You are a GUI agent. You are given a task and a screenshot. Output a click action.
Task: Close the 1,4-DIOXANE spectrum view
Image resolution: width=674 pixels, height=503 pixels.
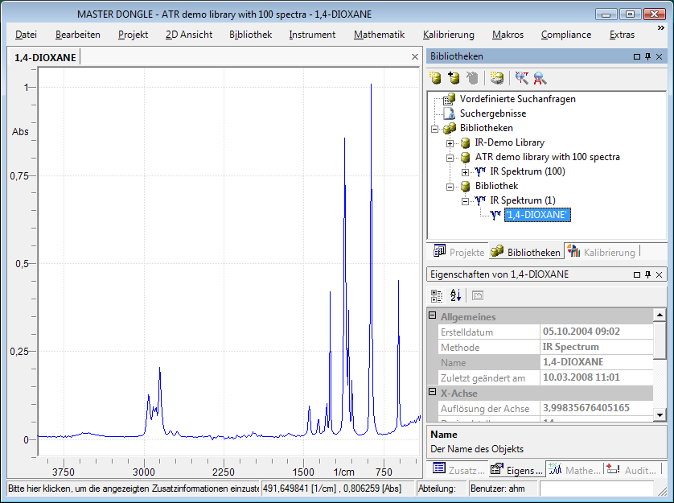tap(414, 57)
